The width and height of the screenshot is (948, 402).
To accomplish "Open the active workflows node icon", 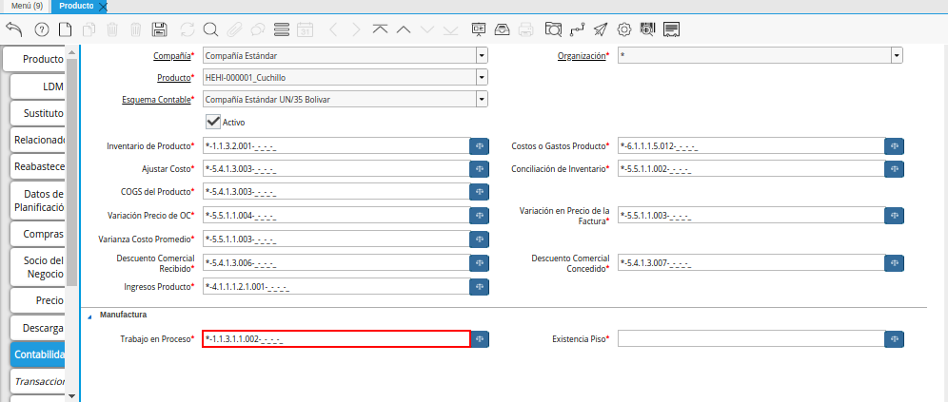I will pyautogui.click(x=578, y=29).
